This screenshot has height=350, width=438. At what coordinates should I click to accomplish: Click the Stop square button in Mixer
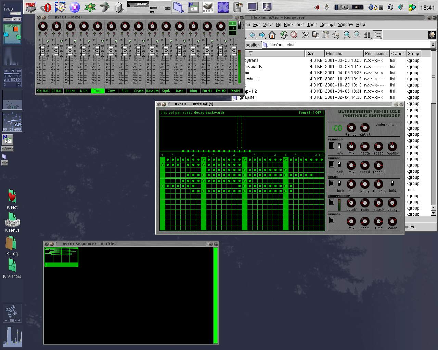pyautogui.click(x=232, y=28)
